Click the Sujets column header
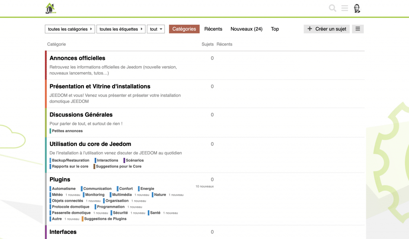409x239 pixels. point(208,44)
